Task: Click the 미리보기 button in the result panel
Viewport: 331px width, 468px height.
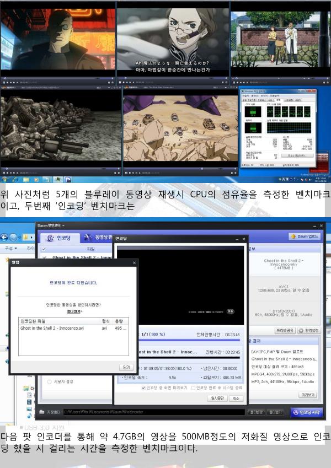Action: coord(308,395)
